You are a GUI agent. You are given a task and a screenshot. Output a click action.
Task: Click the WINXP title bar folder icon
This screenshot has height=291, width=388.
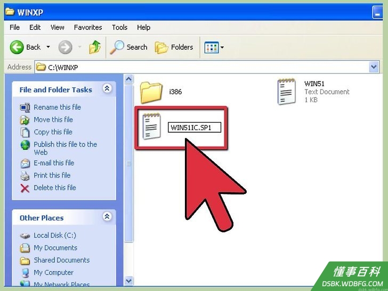10,12
